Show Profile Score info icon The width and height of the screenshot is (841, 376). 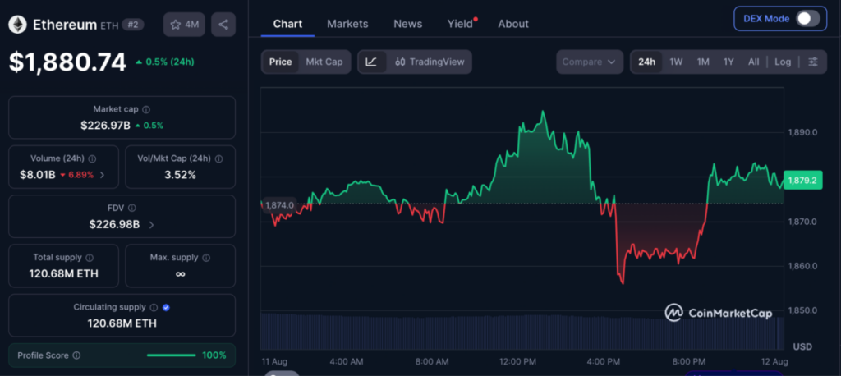click(x=76, y=355)
